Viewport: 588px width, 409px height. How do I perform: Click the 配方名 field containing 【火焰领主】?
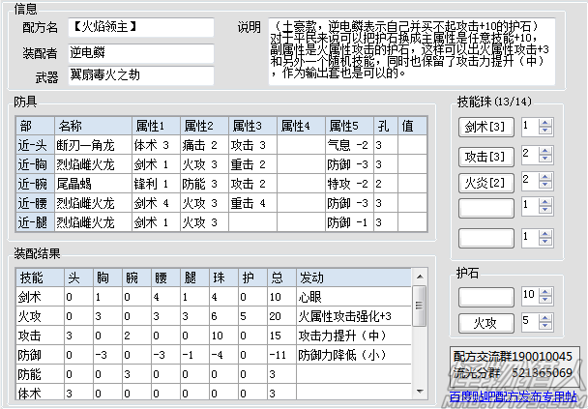coord(142,28)
